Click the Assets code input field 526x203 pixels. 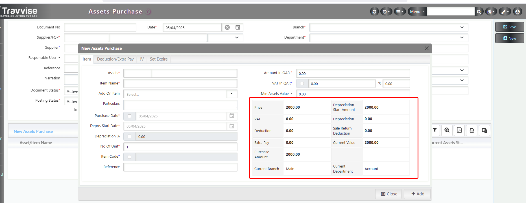point(137,73)
